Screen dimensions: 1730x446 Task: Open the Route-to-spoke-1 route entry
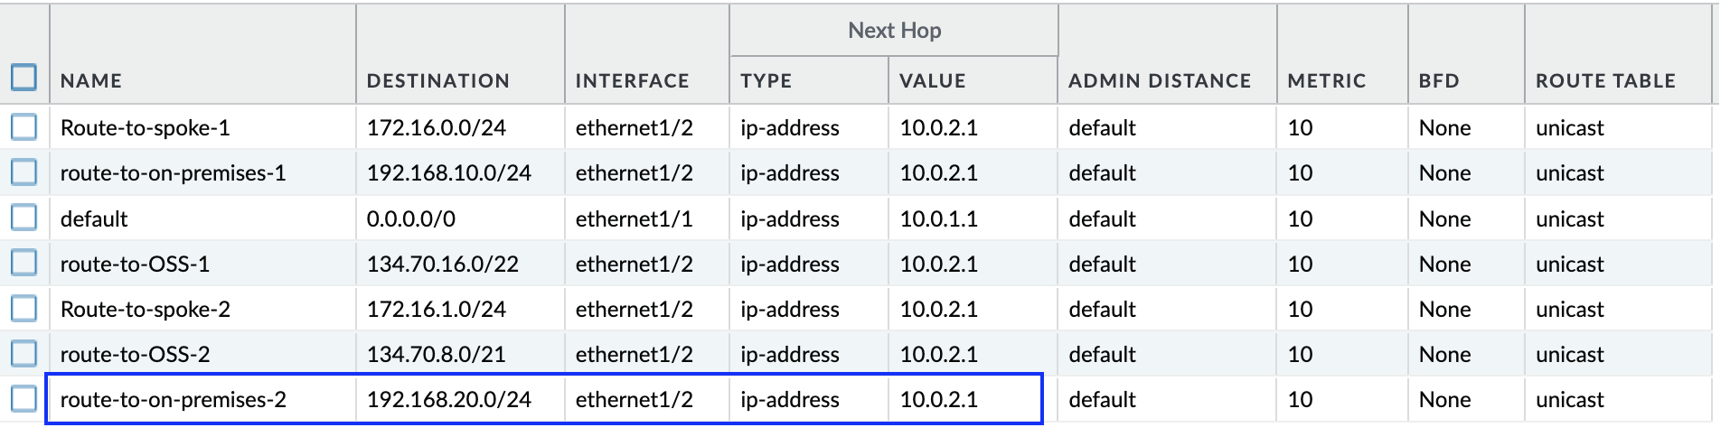click(x=146, y=128)
